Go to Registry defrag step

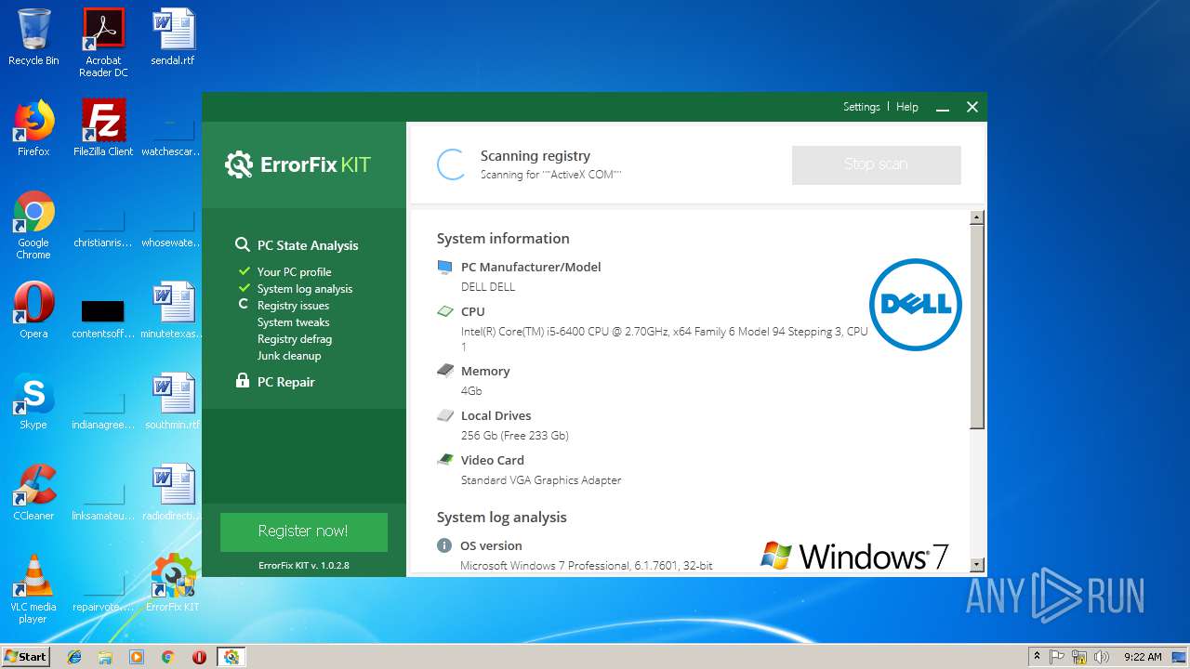[295, 339]
